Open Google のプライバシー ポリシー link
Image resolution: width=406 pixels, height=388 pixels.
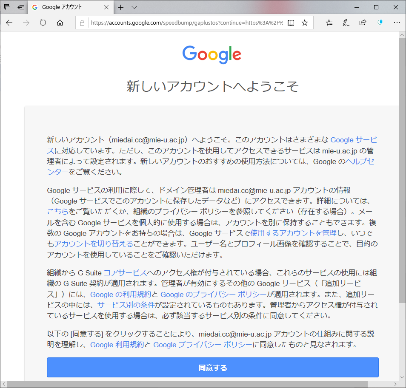click(213, 295)
